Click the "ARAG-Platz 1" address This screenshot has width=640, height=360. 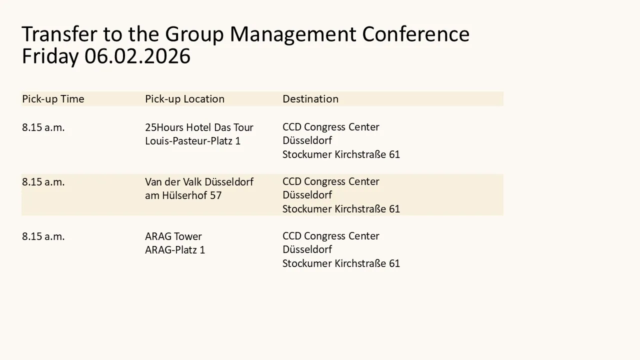(x=175, y=250)
